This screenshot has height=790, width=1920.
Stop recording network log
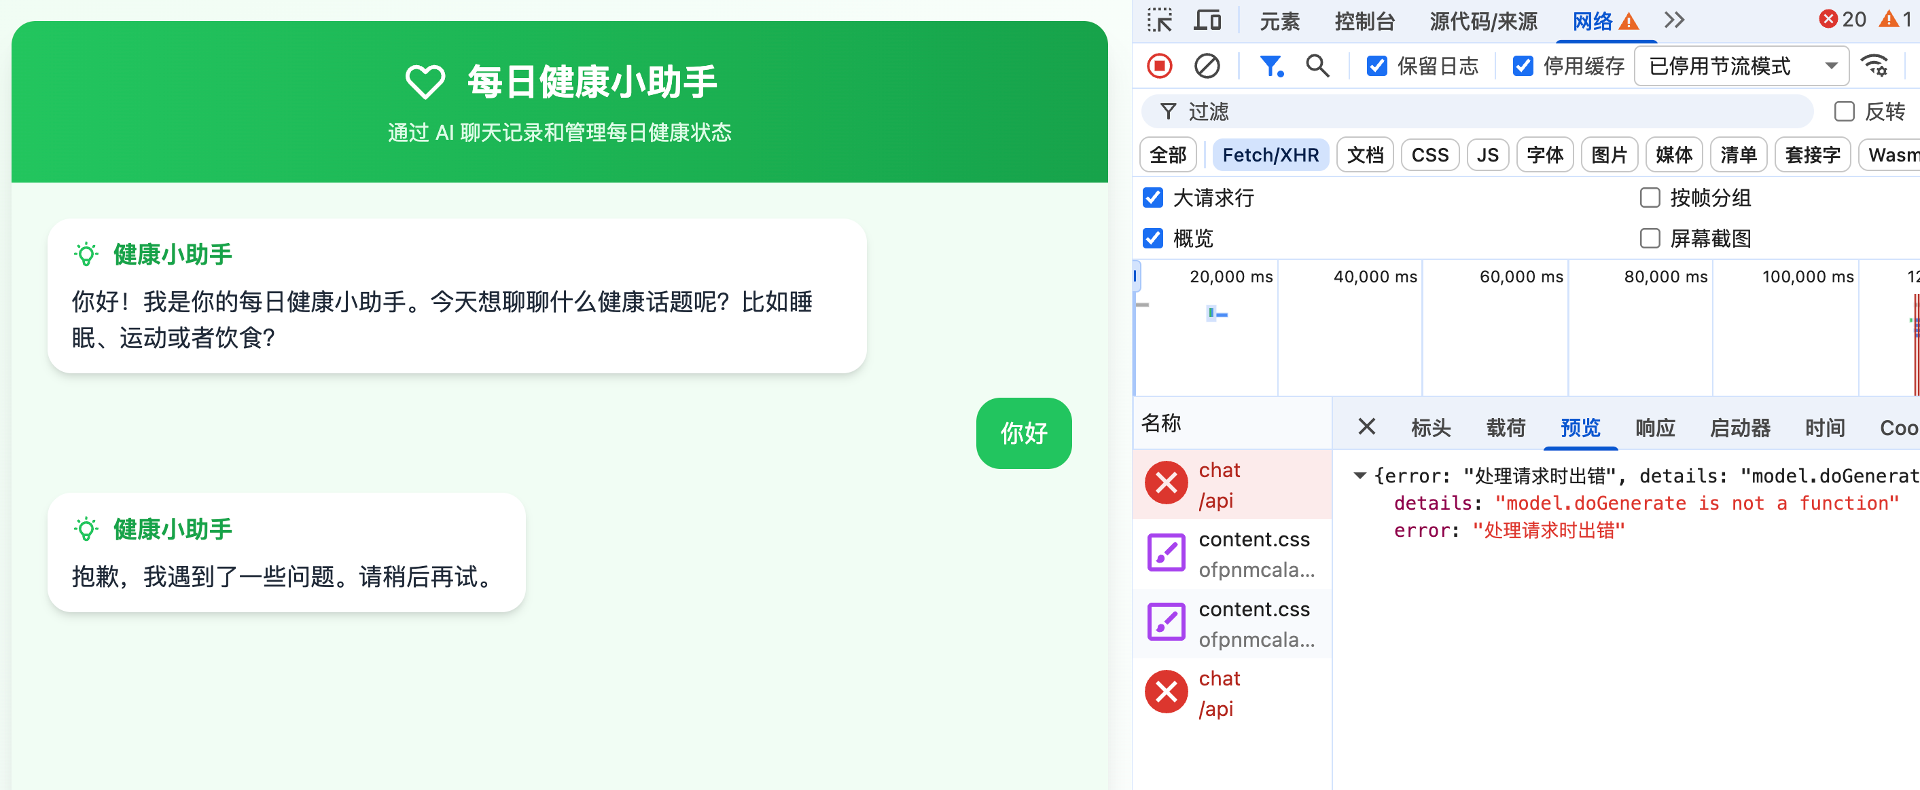pos(1159,66)
